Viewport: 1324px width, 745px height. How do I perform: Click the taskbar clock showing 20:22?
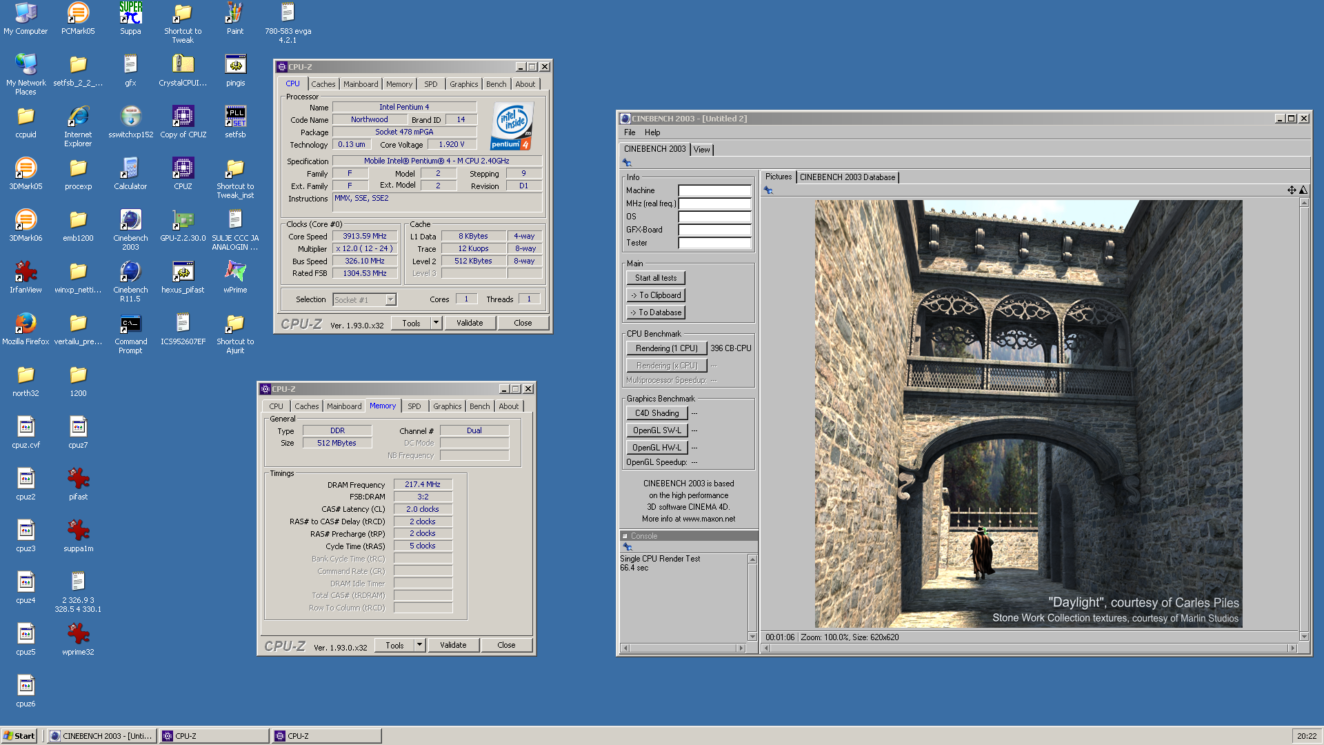pos(1306,736)
